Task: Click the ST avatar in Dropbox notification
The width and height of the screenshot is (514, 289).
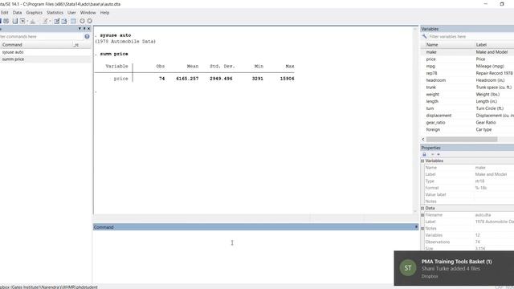Action: click(408, 267)
